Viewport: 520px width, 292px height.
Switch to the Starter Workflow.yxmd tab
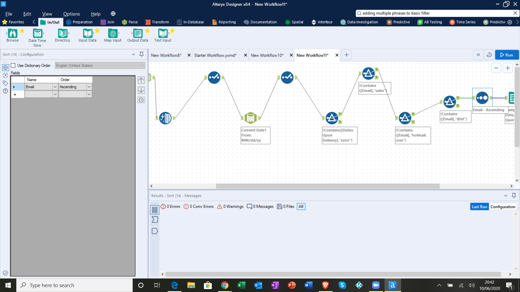215,55
